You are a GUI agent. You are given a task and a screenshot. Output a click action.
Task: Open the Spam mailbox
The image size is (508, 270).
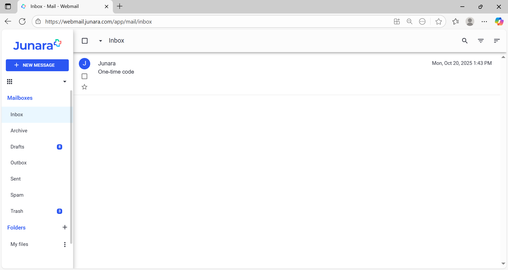point(36,195)
